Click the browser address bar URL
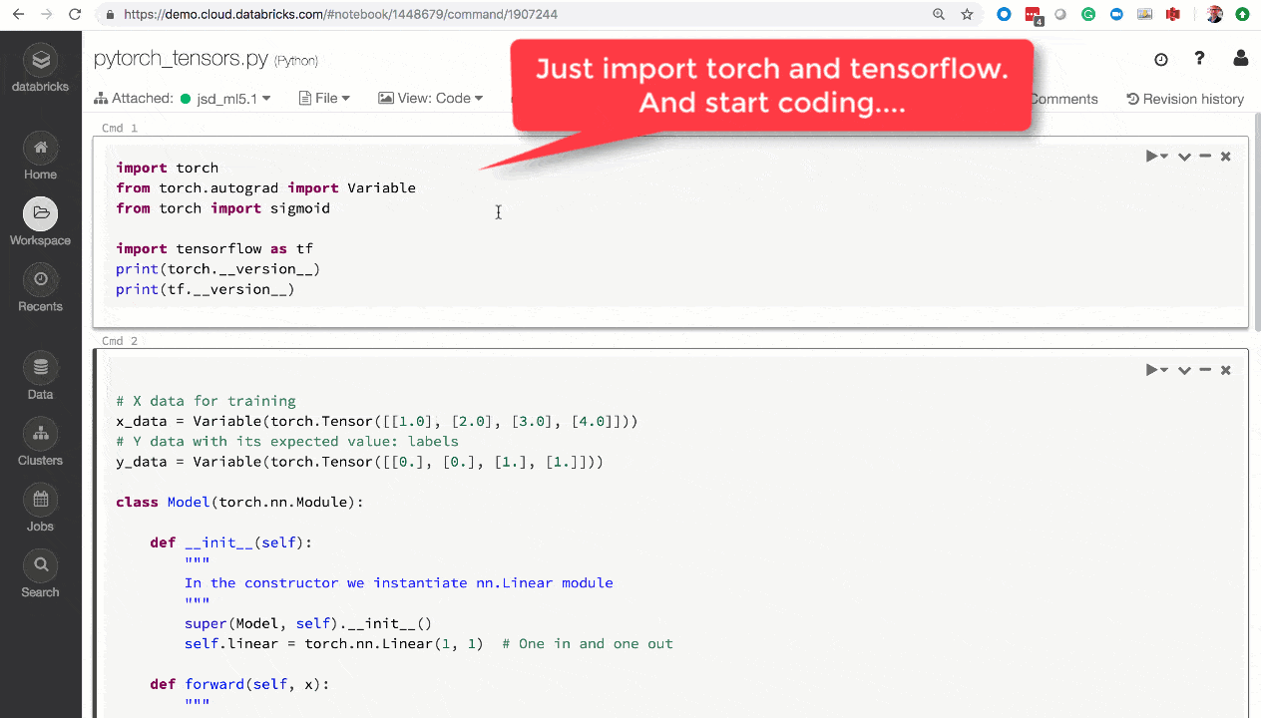The height and width of the screenshot is (718, 1261). pyautogui.click(x=341, y=15)
